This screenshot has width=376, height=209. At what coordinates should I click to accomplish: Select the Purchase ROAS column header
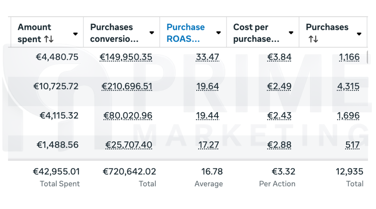(x=186, y=33)
